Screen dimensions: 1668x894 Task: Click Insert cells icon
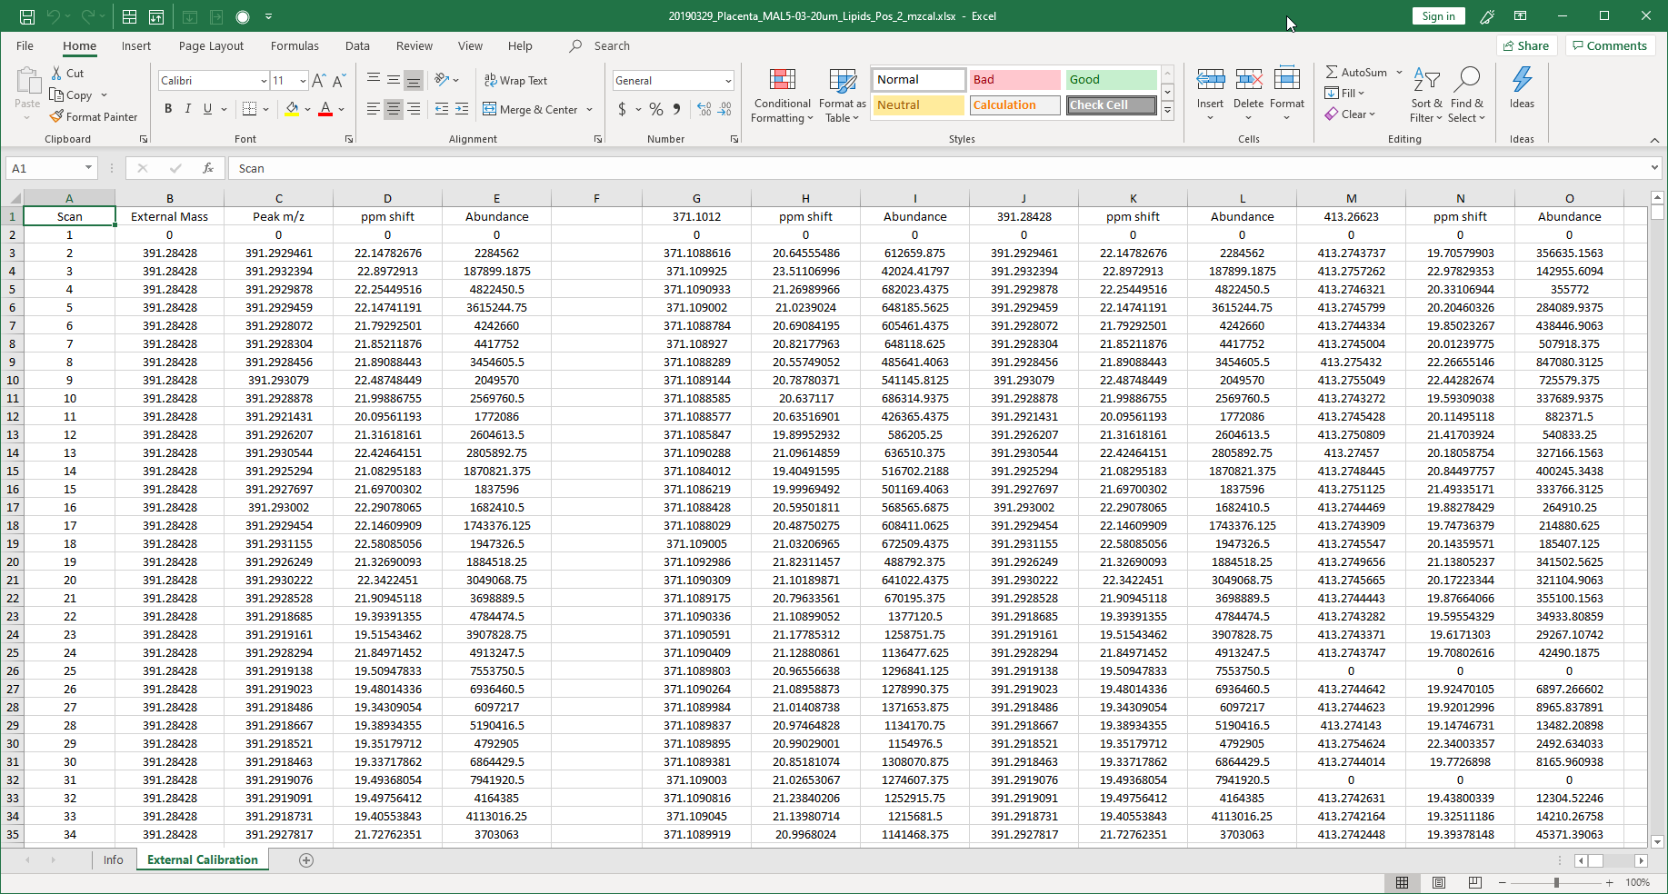click(1210, 80)
